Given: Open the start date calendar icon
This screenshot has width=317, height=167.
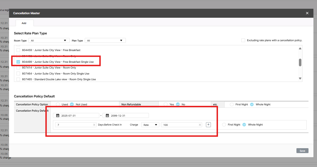Looking at the screenshot, I should (x=58, y=115).
